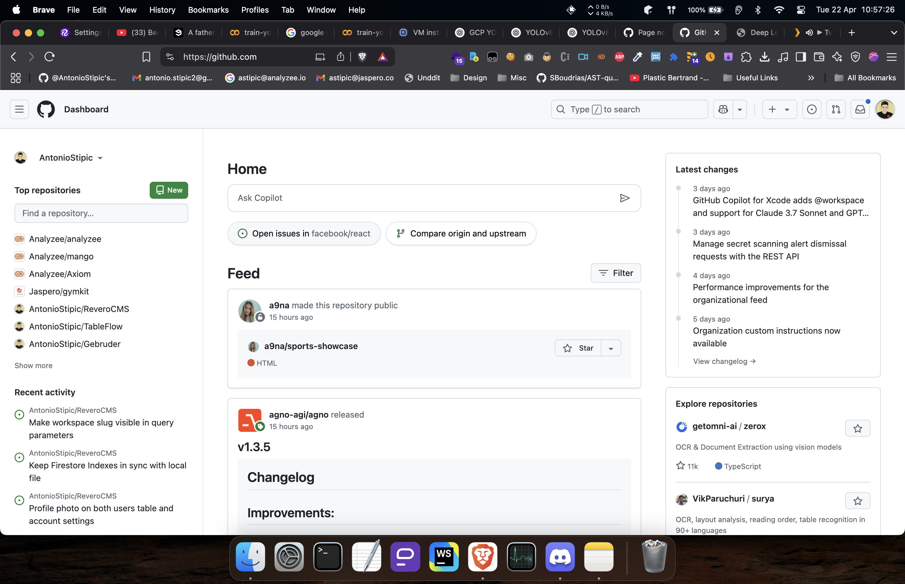Screen dimensions: 905x584
Task: Click the green New repository button
Action: [168, 190]
